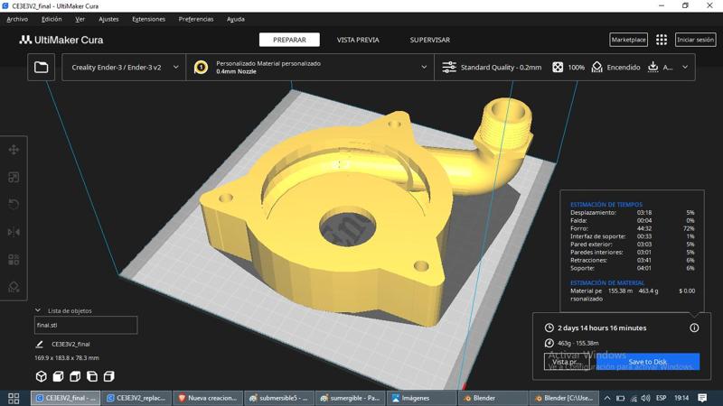The image size is (723, 406).
Task: Click the Retracciones time estimate row
Action: (632, 260)
